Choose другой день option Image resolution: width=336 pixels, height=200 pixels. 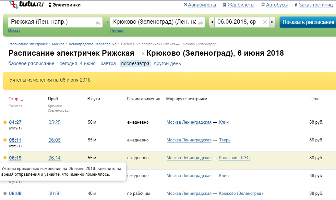coord(167,63)
